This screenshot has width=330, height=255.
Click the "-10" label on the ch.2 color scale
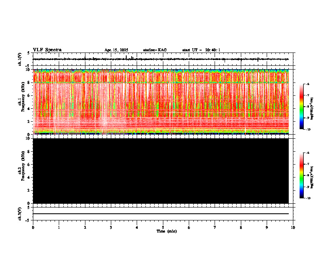tap(308, 198)
